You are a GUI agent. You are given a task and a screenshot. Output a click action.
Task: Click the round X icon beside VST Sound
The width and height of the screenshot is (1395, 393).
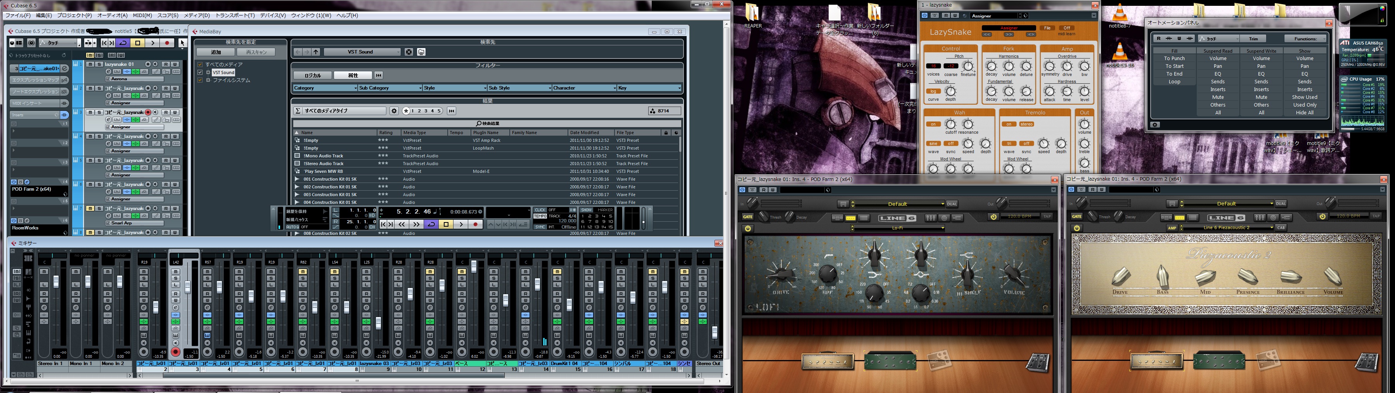(x=409, y=52)
